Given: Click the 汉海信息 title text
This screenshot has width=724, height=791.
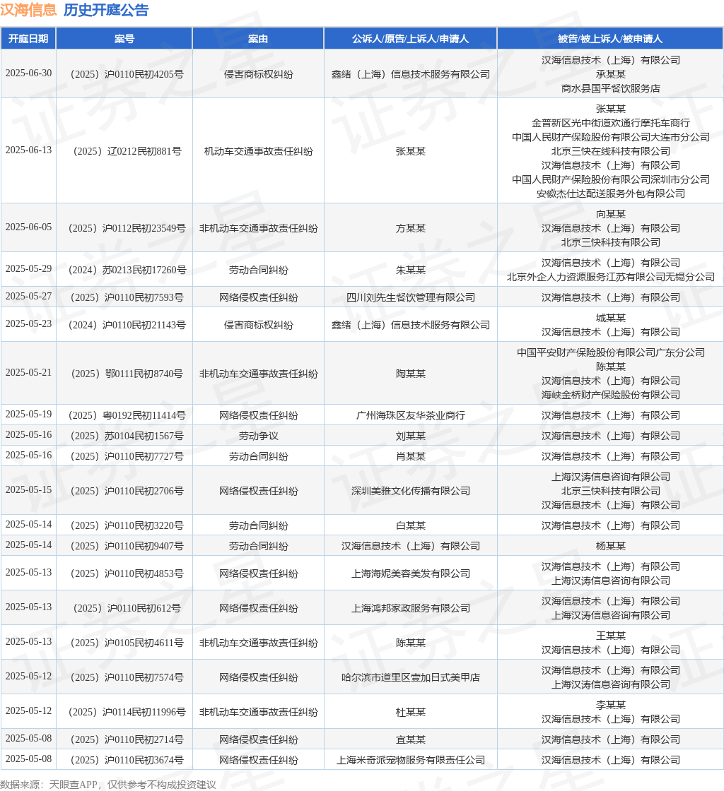Looking at the screenshot, I should click(28, 10).
